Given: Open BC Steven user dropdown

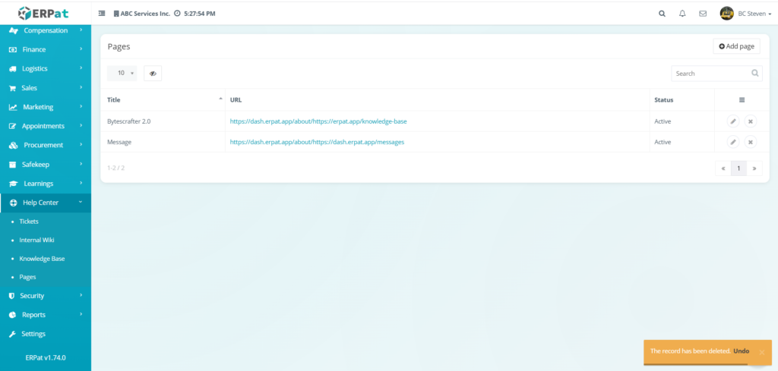Looking at the screenshot, I should [x=745, y=14].
